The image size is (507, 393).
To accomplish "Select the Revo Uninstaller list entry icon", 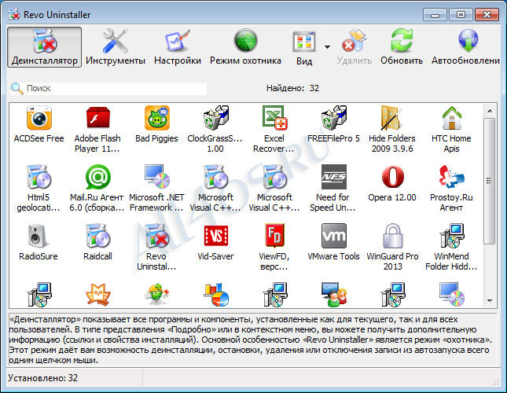I will pyautogui.click(x=157, y=236).
